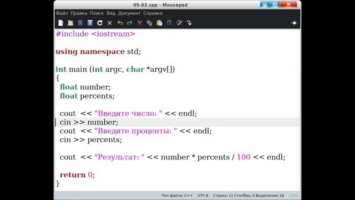Undo the last edit
Viewport: 355px width, 200px height.
point(120,23)
